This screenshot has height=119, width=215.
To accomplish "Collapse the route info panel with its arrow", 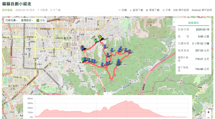I will [x=174, y=22].
